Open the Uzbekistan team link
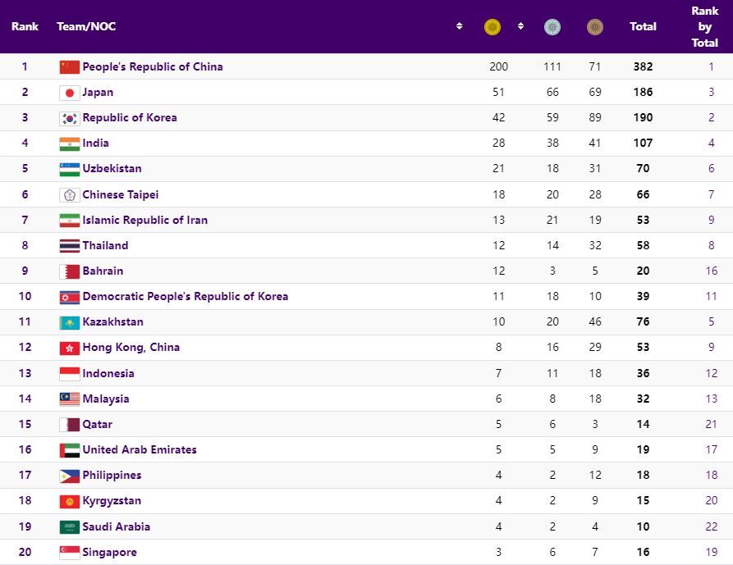This screenshot has height=565, width=733. pos(112,168)
